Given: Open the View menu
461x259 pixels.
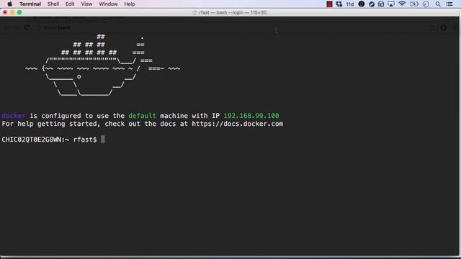Looking at the screenshot, I should (86, 4).
